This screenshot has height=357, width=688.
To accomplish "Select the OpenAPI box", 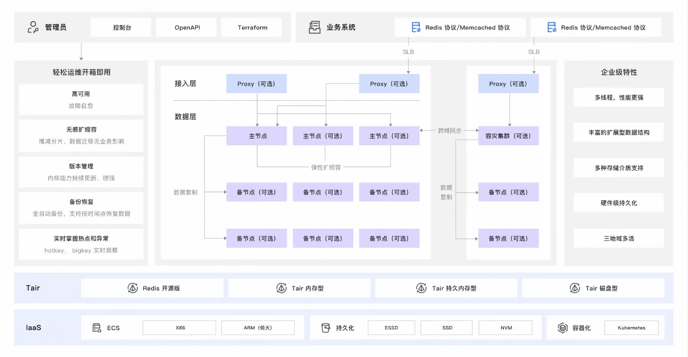I will click(x=187, y=27).
